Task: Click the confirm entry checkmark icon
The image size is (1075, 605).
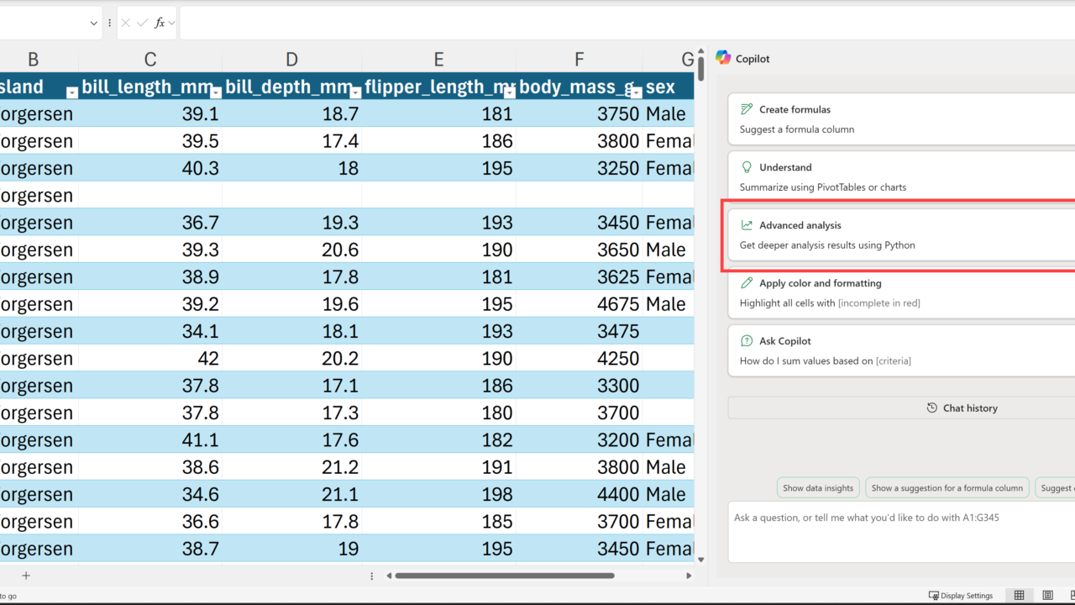Action: (142, 24)
